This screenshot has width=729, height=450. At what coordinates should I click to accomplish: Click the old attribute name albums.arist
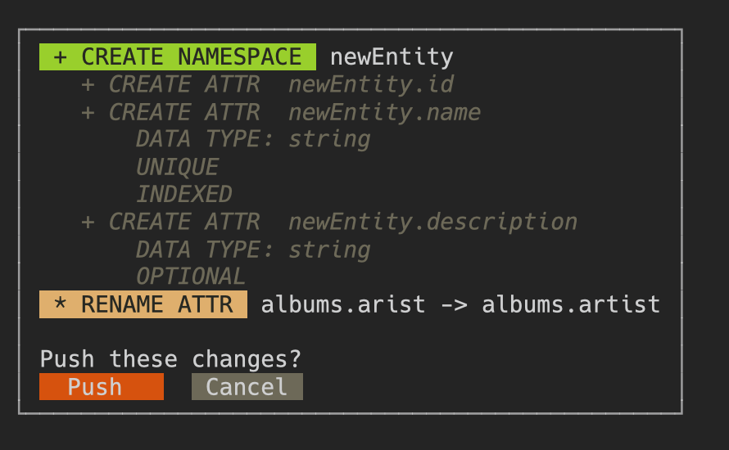pyautogui.click(x=343, y=304)
